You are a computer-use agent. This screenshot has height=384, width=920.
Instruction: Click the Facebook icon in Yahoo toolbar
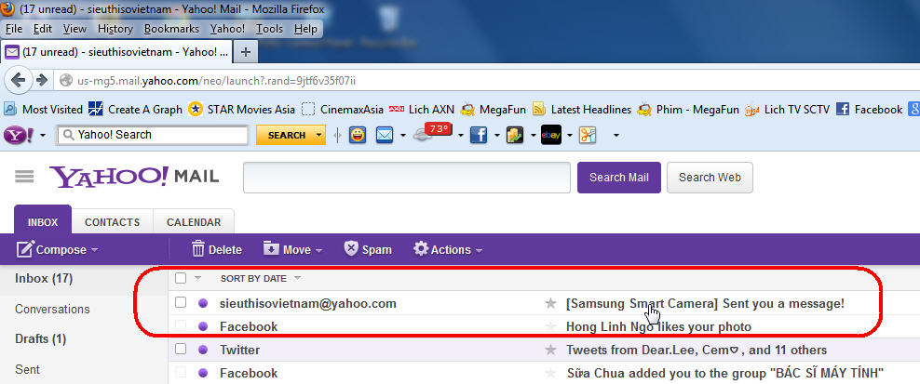click(479, 135)
